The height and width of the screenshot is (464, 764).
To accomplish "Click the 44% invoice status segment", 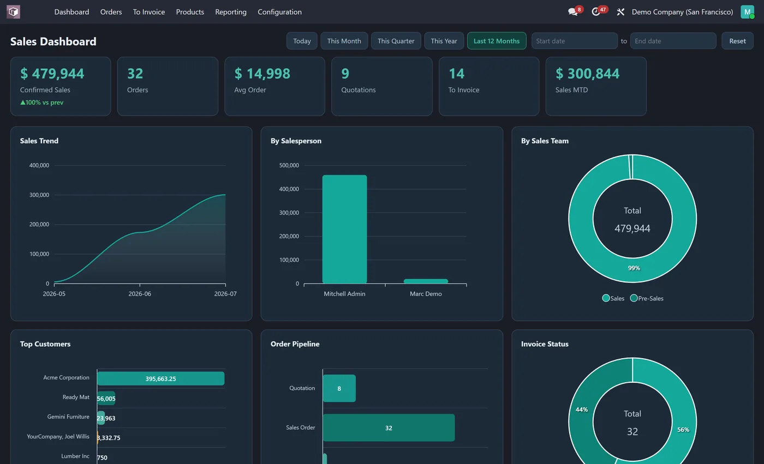I will (582, 409).
